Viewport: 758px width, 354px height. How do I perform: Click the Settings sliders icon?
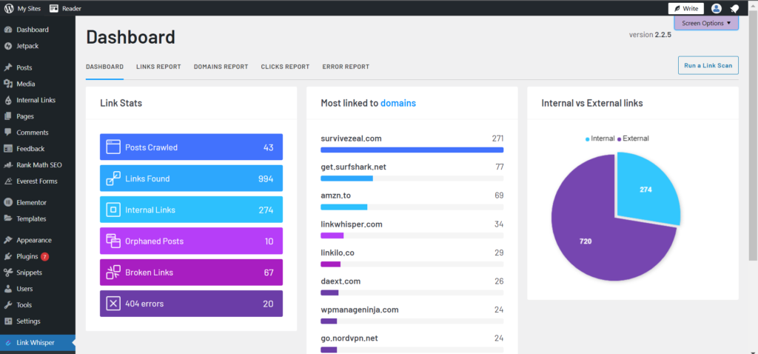coord(7,321)
